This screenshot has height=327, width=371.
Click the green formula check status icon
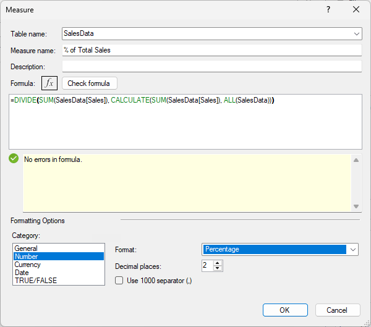pyautogui.click(x=14, y=158)
